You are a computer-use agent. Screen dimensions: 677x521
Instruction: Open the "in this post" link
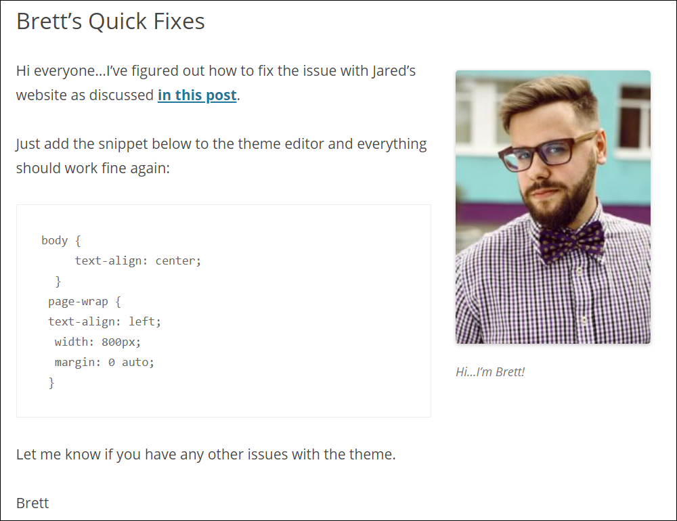point(197,95)
